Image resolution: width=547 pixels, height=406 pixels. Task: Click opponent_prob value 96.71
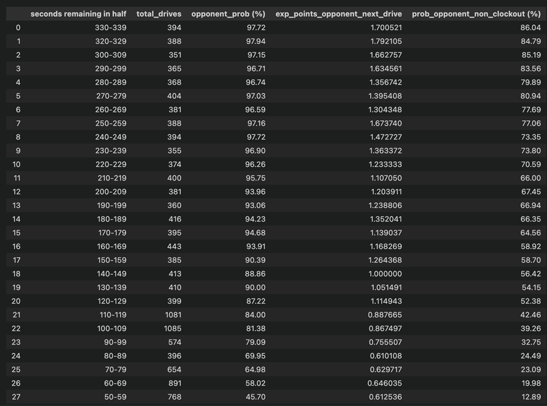click(256, 69)
